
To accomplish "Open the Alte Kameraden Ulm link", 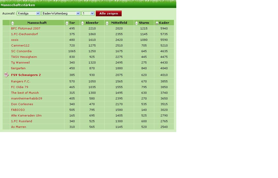I will pos(26,115).
